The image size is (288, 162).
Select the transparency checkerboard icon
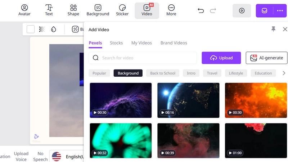[42, 29]
